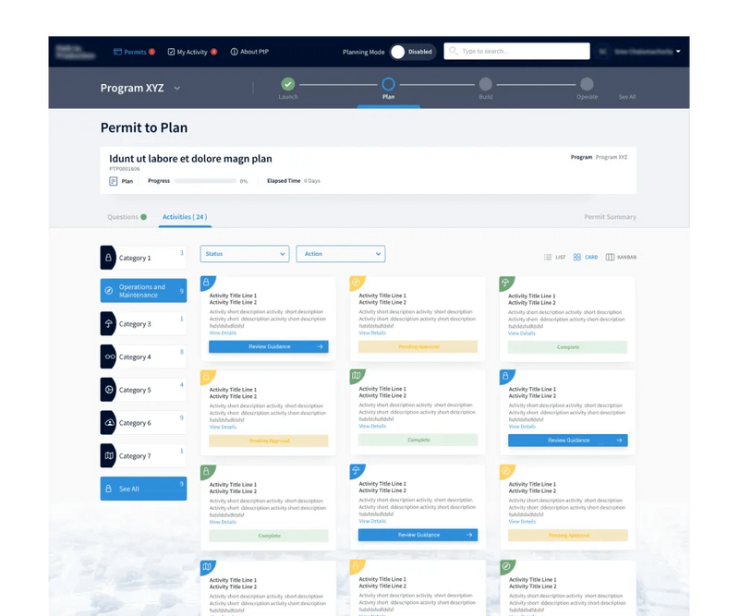Click the plan Progress bar
Screen dimensions: 739x616
[205, 183]
